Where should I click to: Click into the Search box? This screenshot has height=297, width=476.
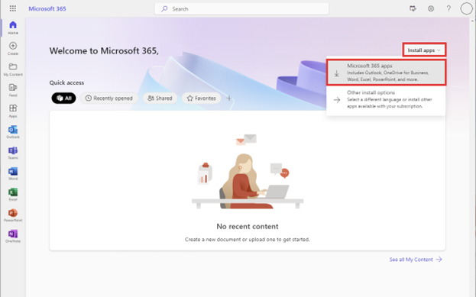(241, 9)
